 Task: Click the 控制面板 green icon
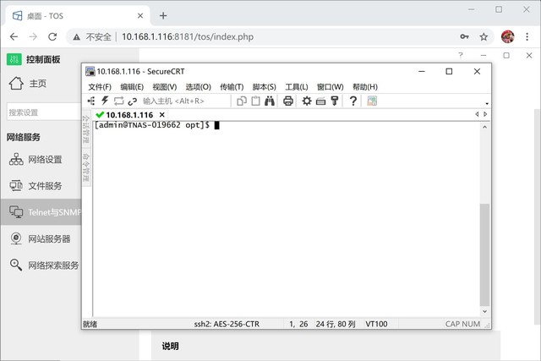(14, 59)
